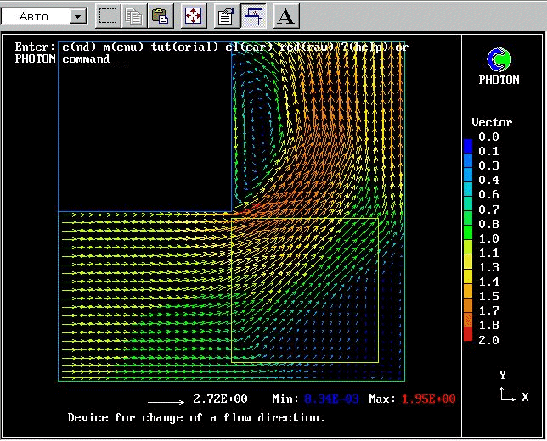Click the red 2.0 swatch in Vector legend
Screen dimensions: 547x441
tap(468, 334)
